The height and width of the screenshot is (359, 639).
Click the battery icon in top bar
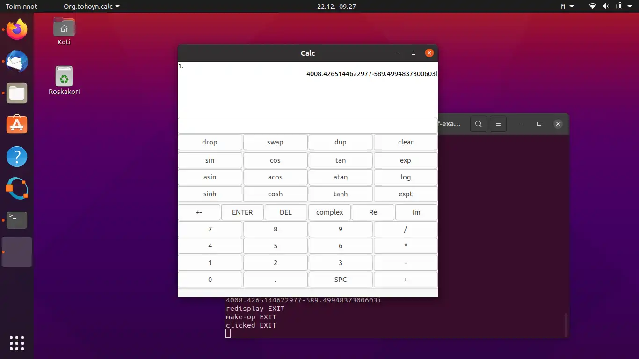[619, 7]
